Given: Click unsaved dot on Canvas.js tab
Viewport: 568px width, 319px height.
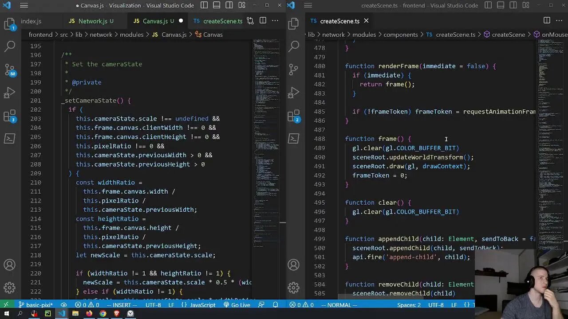Looking at the screenshot, I should click(x=181, y=21).
